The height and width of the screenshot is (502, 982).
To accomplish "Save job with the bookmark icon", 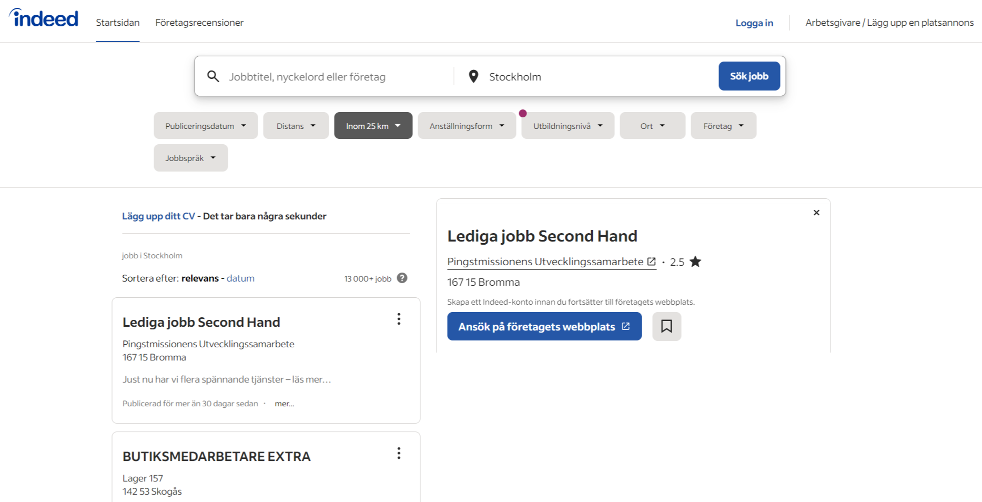I will 666,326.
